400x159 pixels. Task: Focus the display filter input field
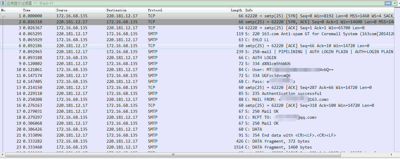(194, 3)
